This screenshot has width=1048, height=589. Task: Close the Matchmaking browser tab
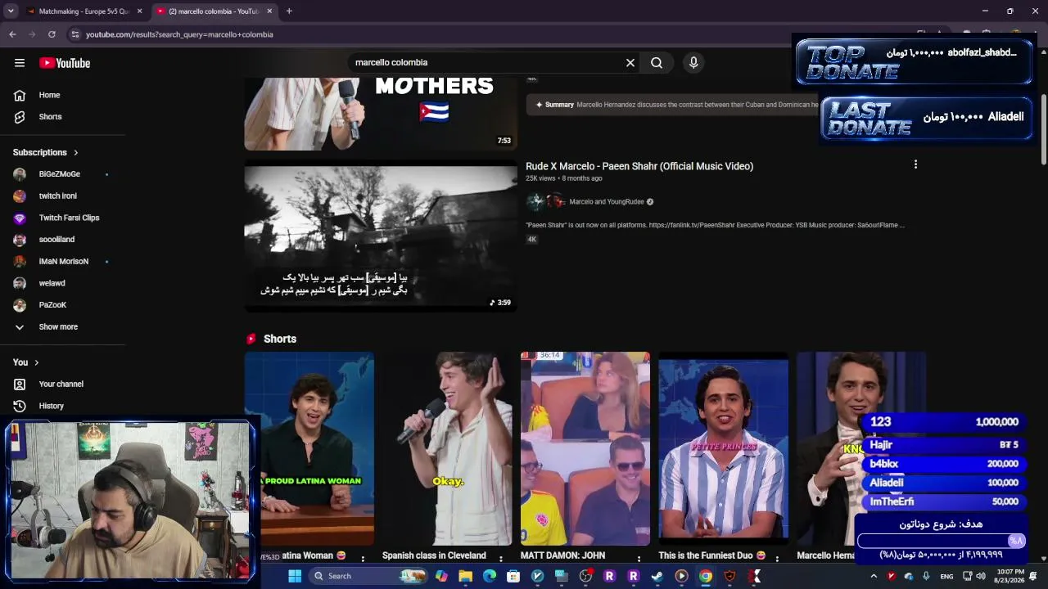139,11
